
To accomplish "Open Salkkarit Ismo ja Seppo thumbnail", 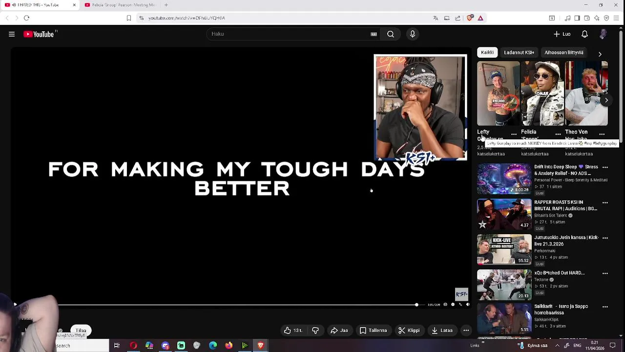I will click(x=504, y=318).
